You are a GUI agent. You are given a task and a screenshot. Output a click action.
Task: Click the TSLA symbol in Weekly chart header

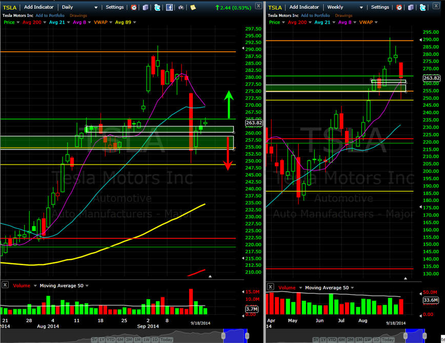(x=275, y=7)
